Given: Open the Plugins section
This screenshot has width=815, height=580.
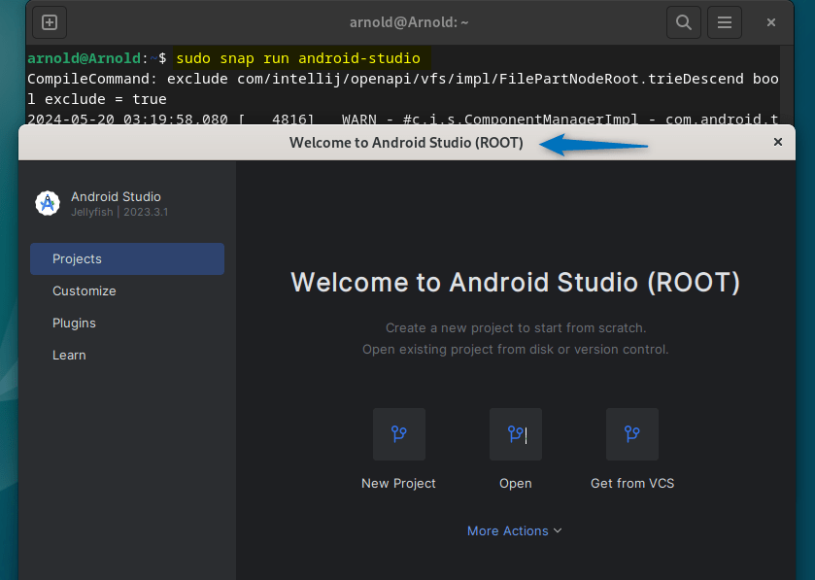Looking at the screenshot, I should pos(74,323).
